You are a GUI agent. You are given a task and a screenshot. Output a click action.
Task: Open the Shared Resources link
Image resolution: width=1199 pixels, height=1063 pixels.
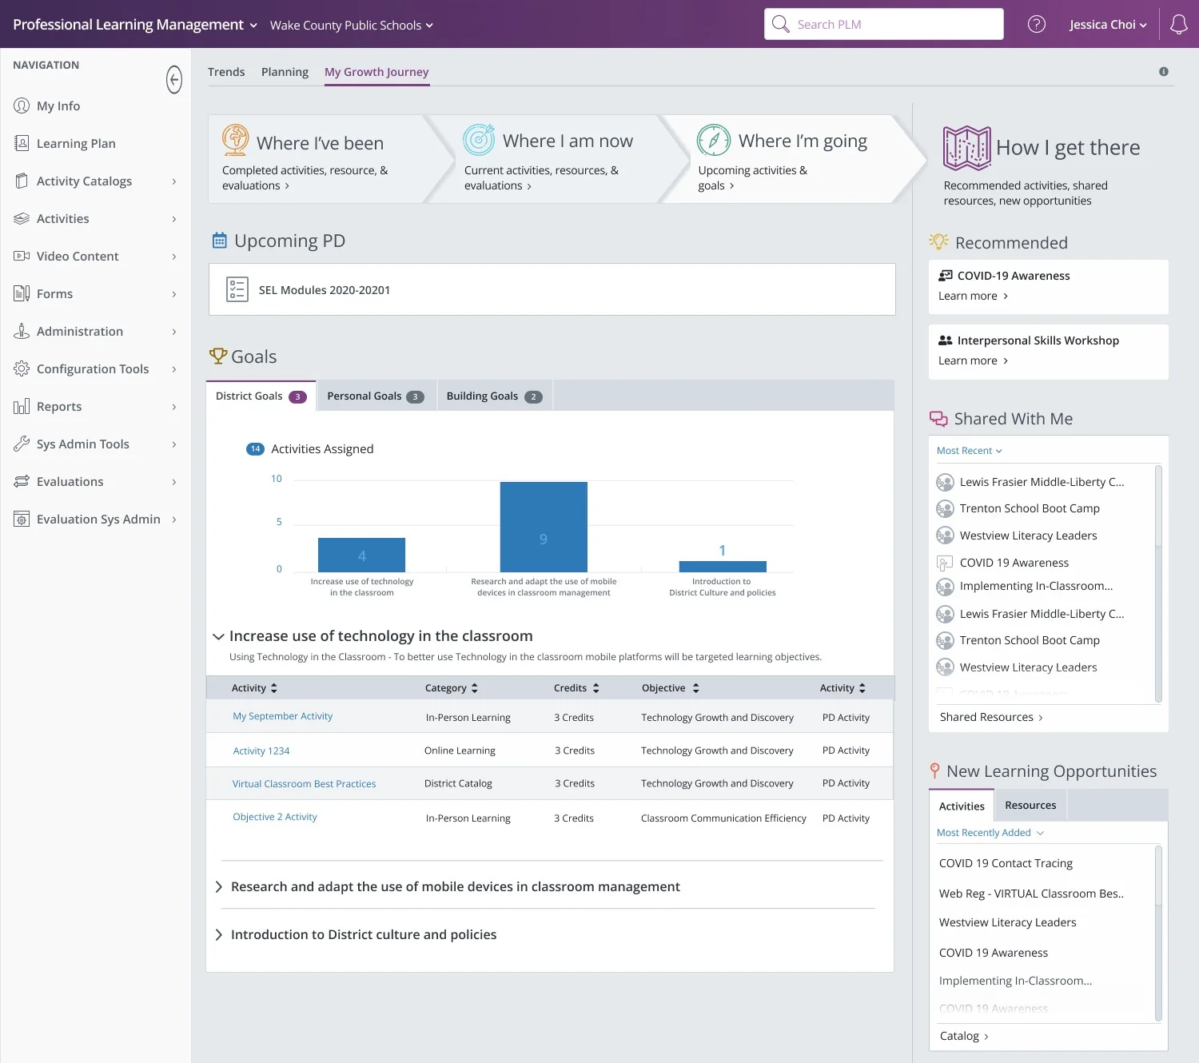point(991,717)
